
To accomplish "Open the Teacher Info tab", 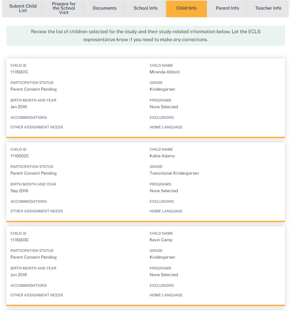I will [268, 8].
